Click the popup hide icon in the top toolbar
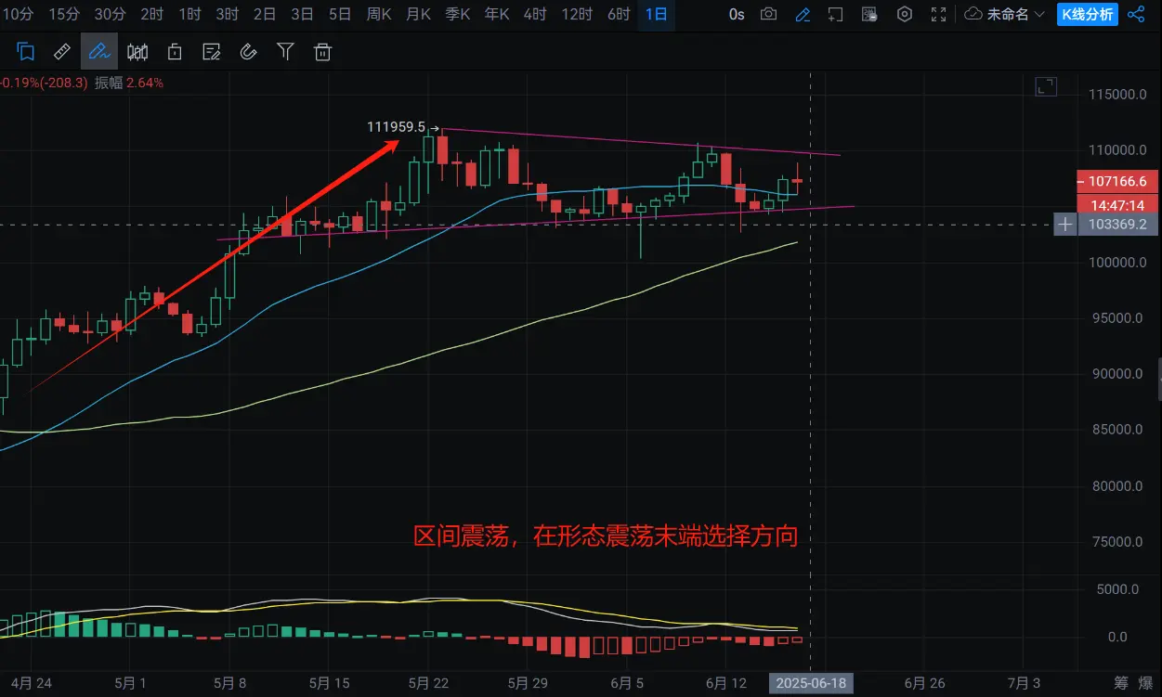The height and width of the screenshot is (697, 1162). (869, 14)
